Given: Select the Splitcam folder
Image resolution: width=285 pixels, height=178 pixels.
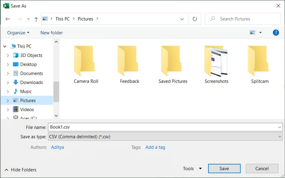Looking at the screenshot, I should click(x=260, y=64).
